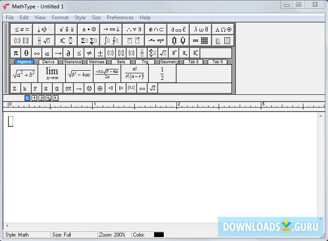Open the arrow symbols palette
Viewport: 328px width, 241px height.
pos(112,29)
